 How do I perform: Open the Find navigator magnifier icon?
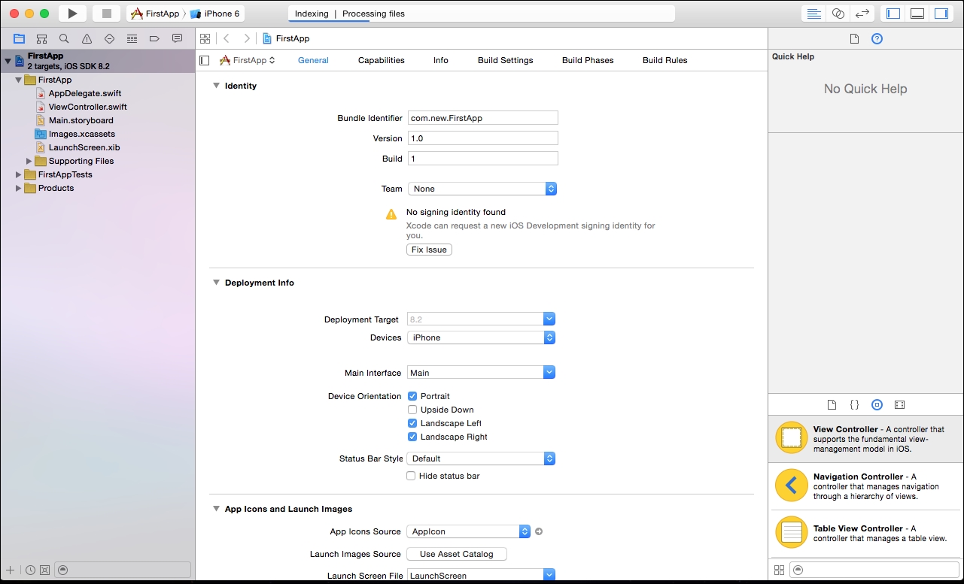click(65, 38)
